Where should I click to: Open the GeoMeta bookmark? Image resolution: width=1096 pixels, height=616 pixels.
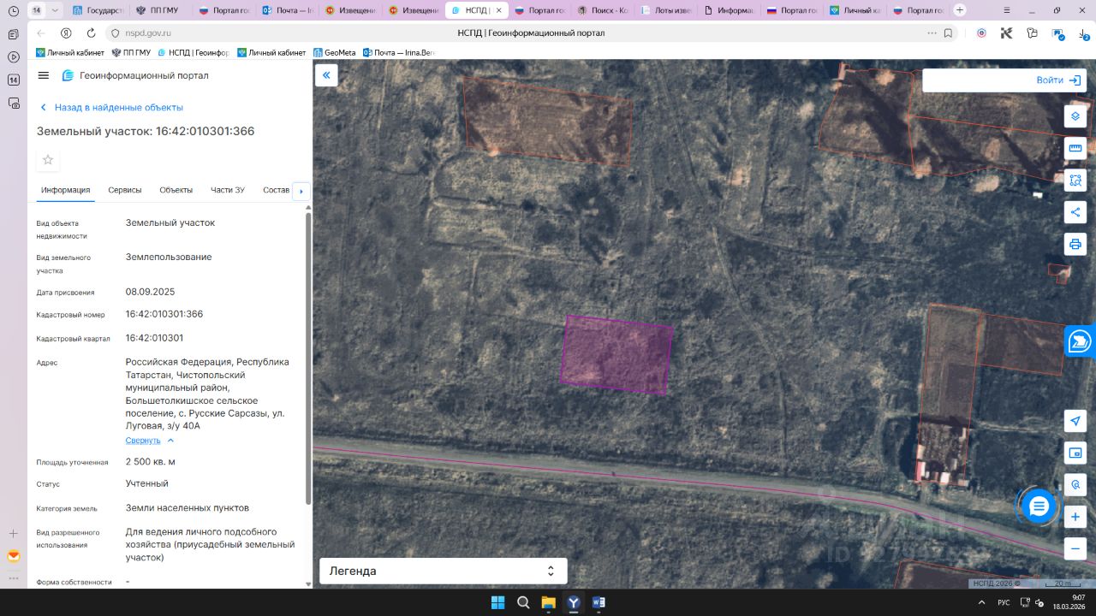[x=334, y=53]
